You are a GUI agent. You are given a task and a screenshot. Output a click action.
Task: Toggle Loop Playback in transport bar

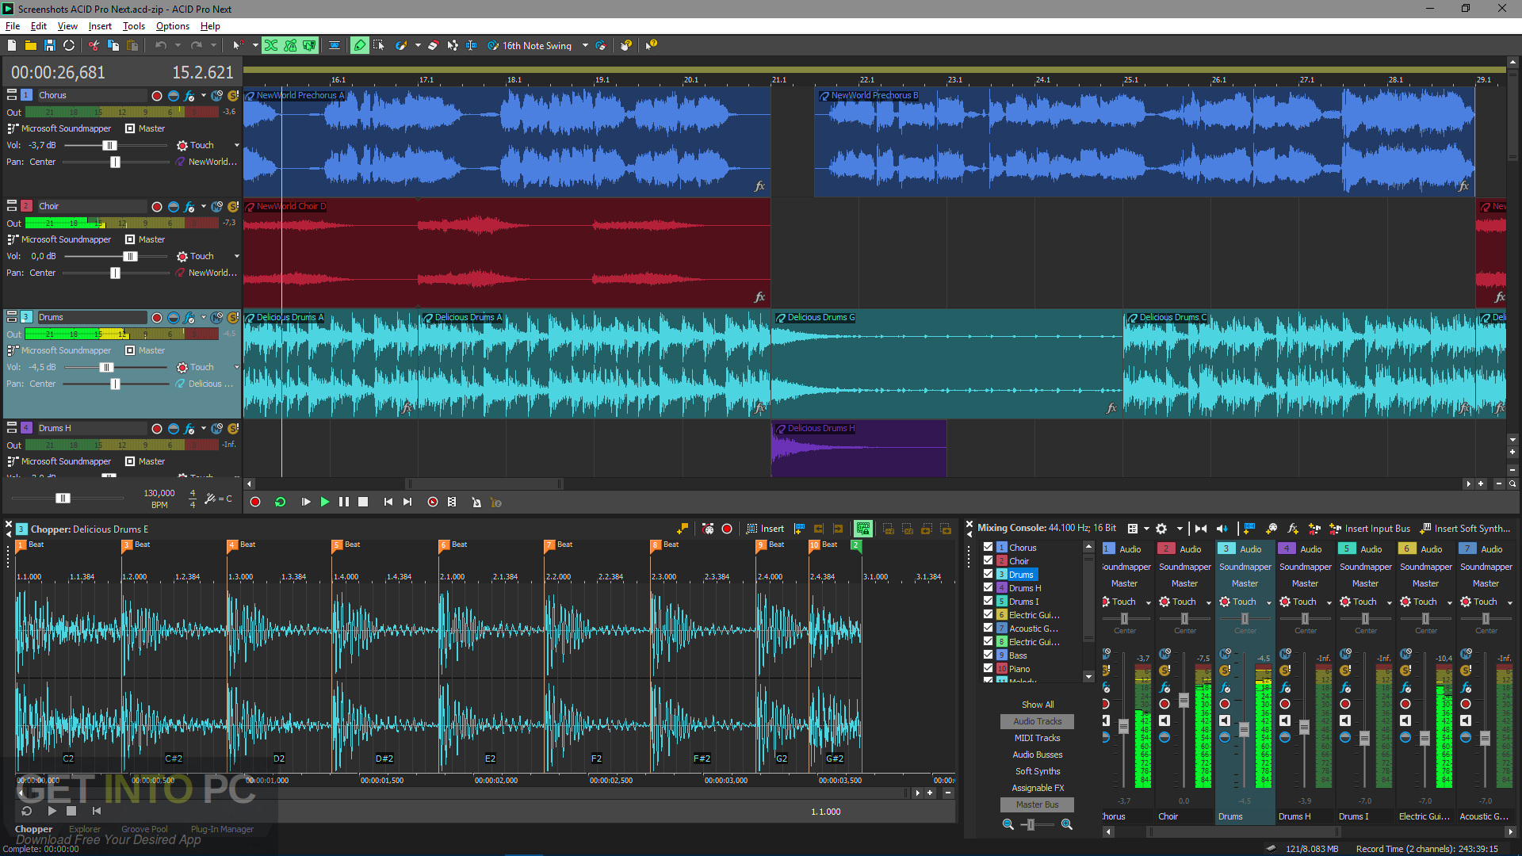point(280,503)
